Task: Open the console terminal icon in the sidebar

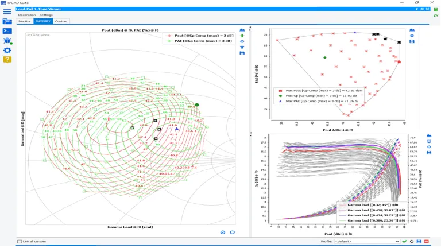Action: pos(7,31)
